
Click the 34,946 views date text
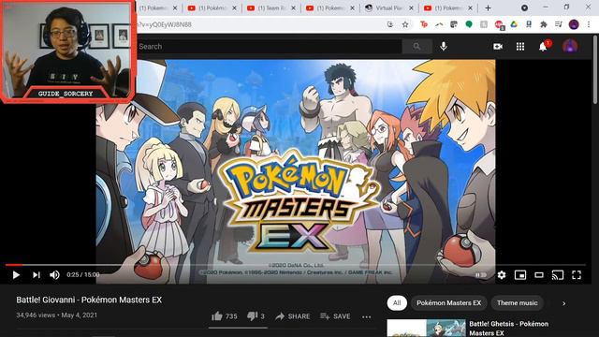(x=56, y=315)
